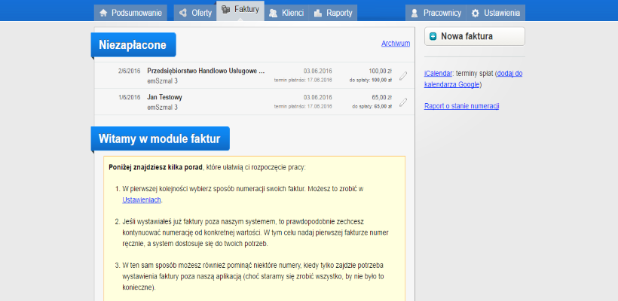This screenshot has height=301, width=618.
Task: Open the Podsumowanie tab
Action: [x=131, y=14]
